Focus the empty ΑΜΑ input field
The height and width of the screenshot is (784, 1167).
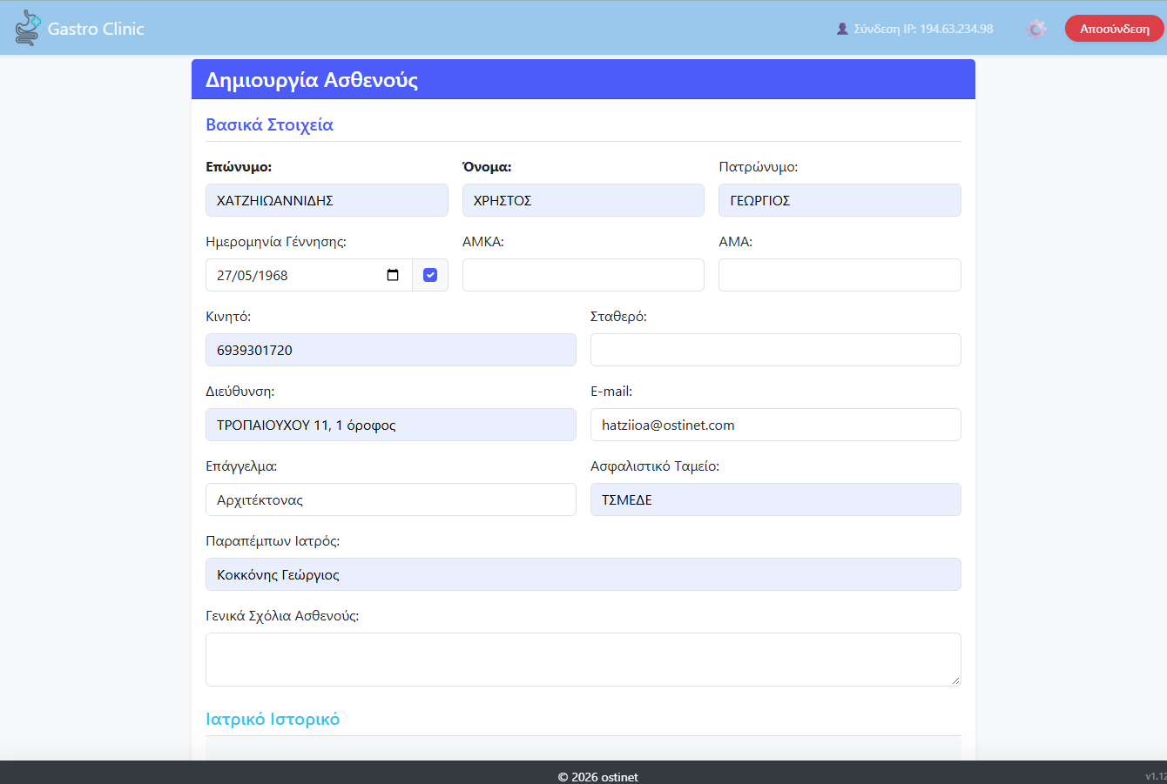point(840,275)
